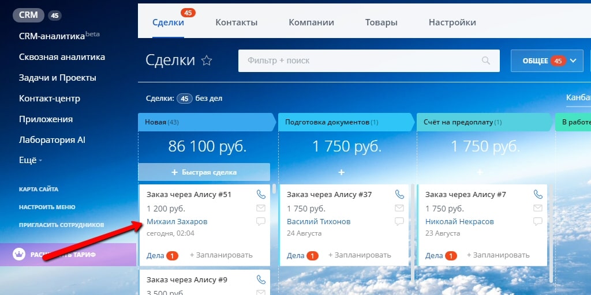591x295 pixels.
Task: Click Запланировать on order #37 card
Action: click(360, 255)
